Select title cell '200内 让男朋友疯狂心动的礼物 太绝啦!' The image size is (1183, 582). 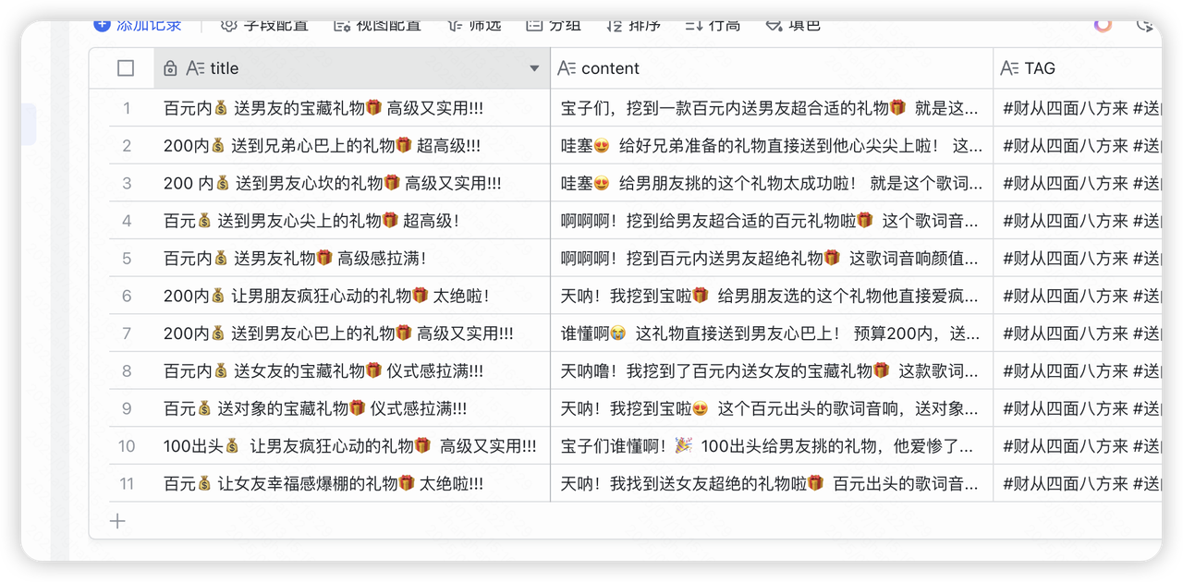coord(352,296)
